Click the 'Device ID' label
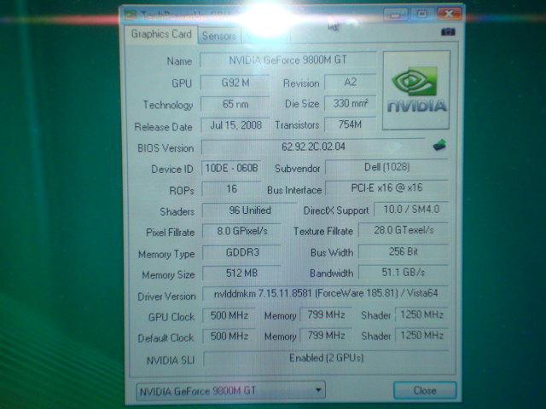 pos(172,170)
